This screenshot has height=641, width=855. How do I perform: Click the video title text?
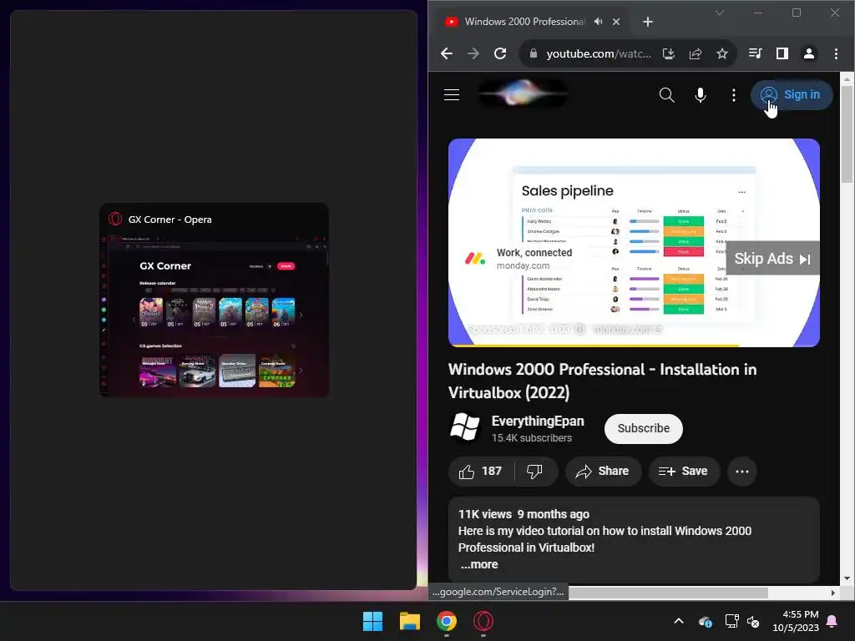point(602,381)
